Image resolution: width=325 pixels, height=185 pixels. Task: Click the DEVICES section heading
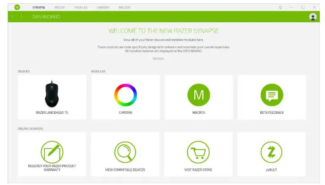[24, 72]
